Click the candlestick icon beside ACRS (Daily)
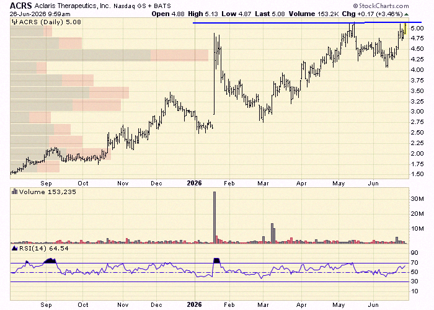Screen dimensions: 434x310 click(x=14, y=22)
